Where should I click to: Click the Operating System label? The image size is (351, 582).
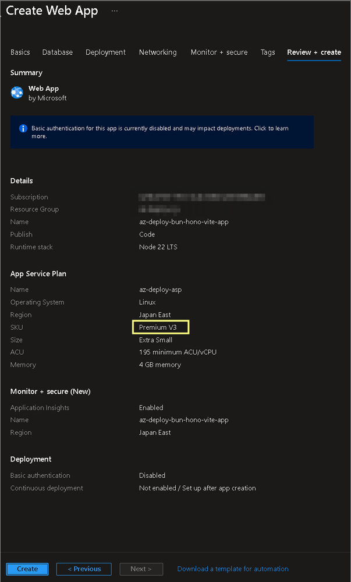pos(37,302)
